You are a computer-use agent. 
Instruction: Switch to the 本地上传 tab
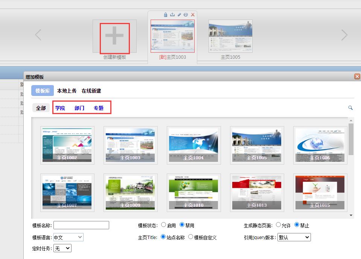[x=67, y=91]
